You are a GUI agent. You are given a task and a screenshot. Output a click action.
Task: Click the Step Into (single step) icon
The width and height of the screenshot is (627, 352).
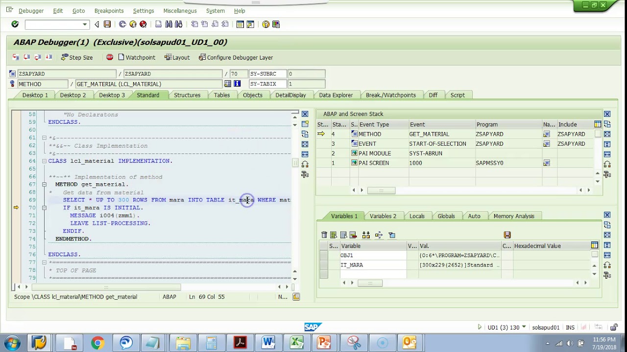16,57
